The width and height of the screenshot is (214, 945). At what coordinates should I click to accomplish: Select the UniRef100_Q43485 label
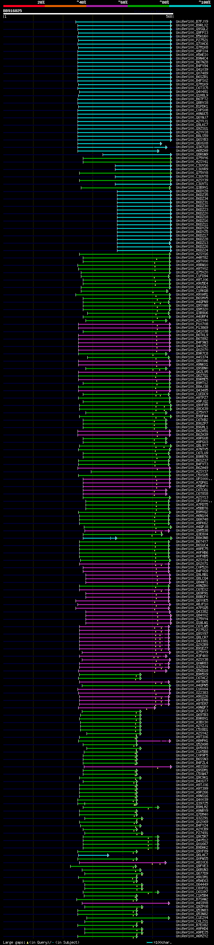click(192, 390)
